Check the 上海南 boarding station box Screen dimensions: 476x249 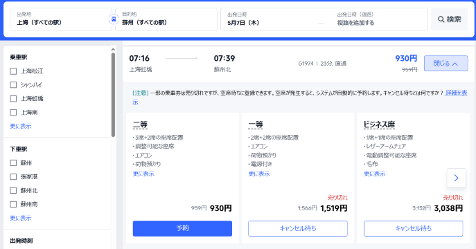tap(13, 112)
